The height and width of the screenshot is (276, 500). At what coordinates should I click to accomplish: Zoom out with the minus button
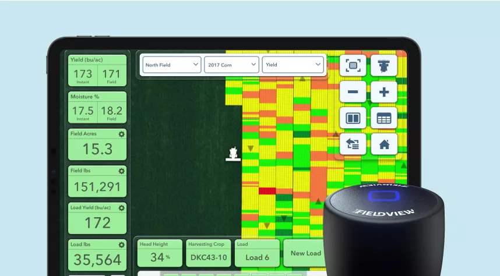pyautogui.click(x=353, y=92)
